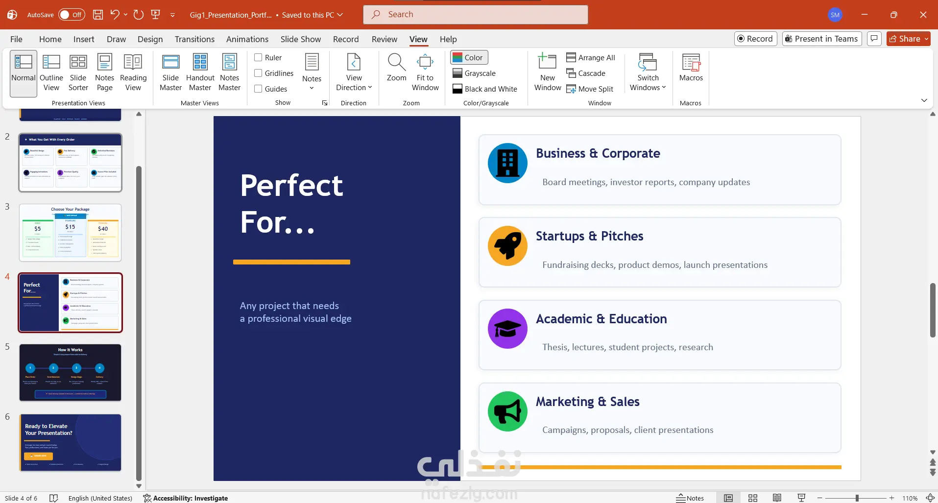The width and height of the screenshot is (938, 503).
Task: Cascade the open windows
Action: [586, 73]
